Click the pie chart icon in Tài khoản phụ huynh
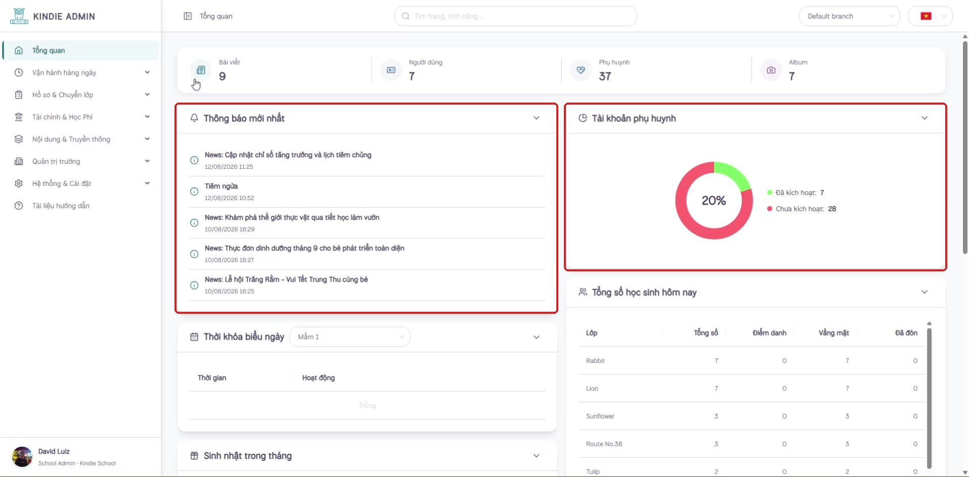 [583, 118]
